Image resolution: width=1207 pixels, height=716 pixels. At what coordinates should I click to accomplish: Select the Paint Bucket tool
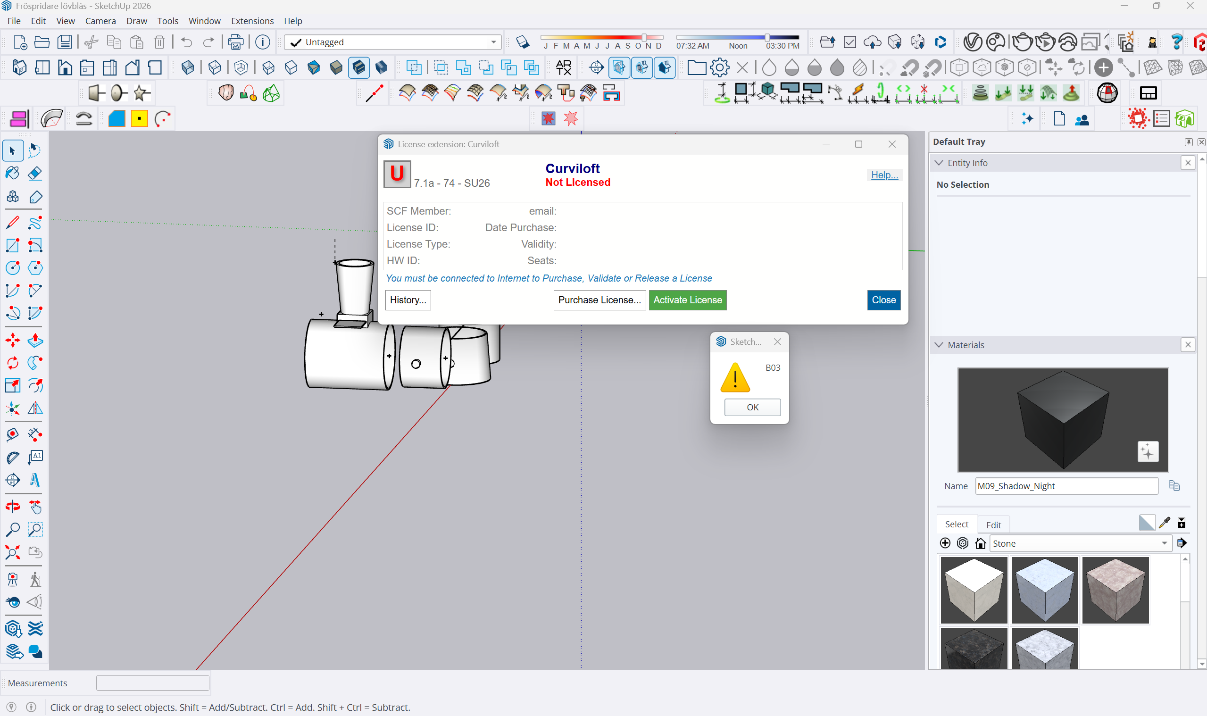coord(13,173)
